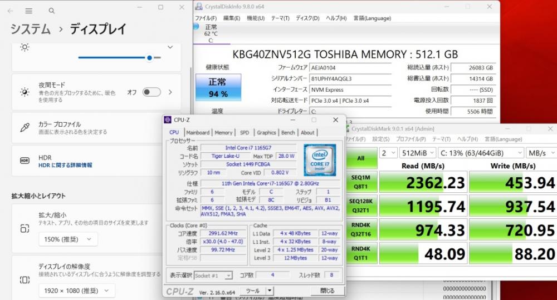Viewport: 557px width, 300px height.
Task: Open CrystalDiskInfo 編集(E) menu
Action: pos(232,18)
